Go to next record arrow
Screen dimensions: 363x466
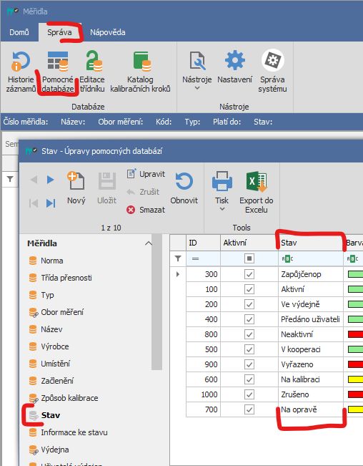(x=51, y=180)
